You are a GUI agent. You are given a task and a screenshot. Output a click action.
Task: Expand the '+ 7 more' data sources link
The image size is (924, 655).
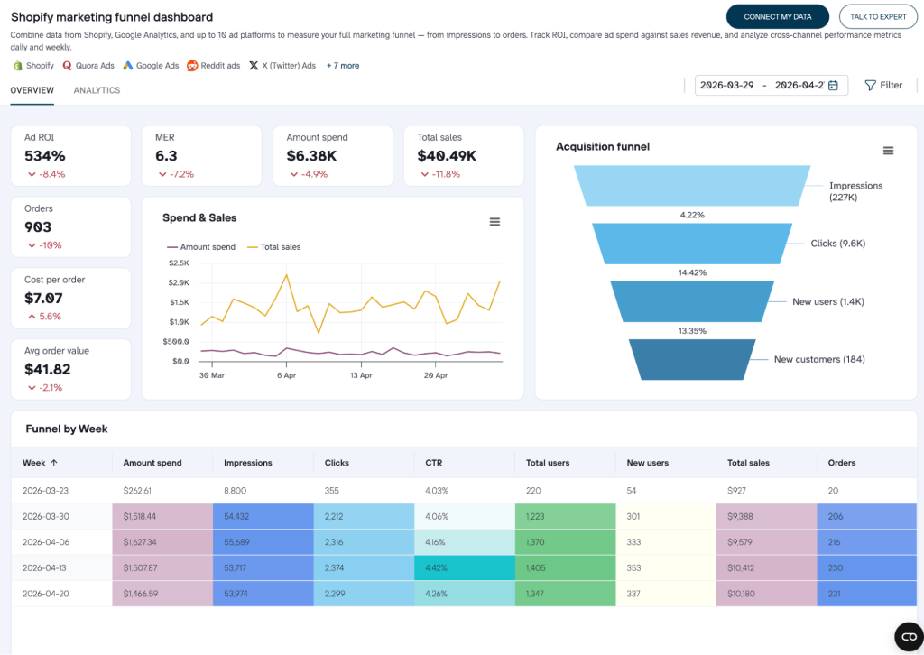pyautogui.click(x=343, y=65)
